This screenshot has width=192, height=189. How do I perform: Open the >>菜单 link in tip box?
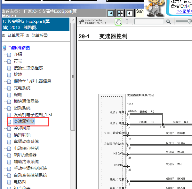(x=185, y=11)
